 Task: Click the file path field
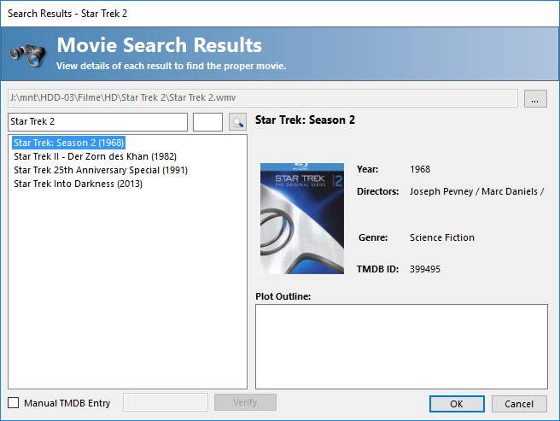pos(263,98)
